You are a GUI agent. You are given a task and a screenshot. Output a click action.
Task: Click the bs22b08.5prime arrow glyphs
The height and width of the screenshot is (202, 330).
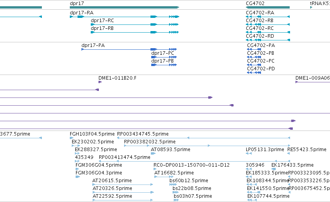click(176, 192)
